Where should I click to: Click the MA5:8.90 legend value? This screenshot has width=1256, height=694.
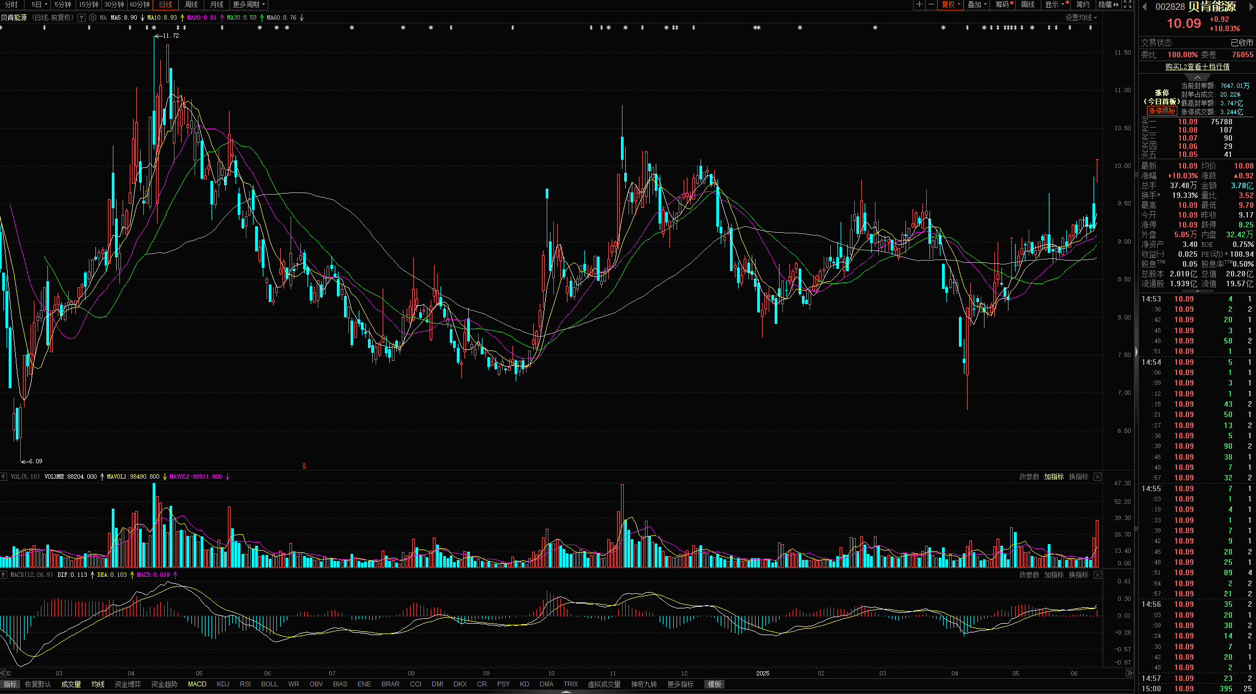124,17
